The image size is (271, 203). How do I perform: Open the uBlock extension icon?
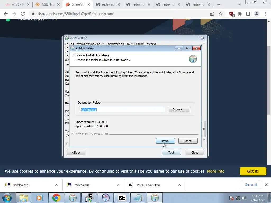(x=232, y=14)
